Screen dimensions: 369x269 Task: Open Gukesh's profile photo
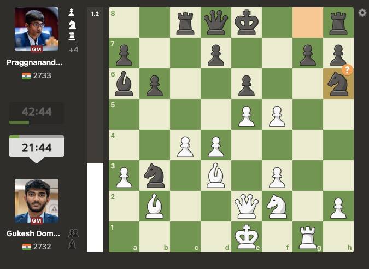click(37, 201)
